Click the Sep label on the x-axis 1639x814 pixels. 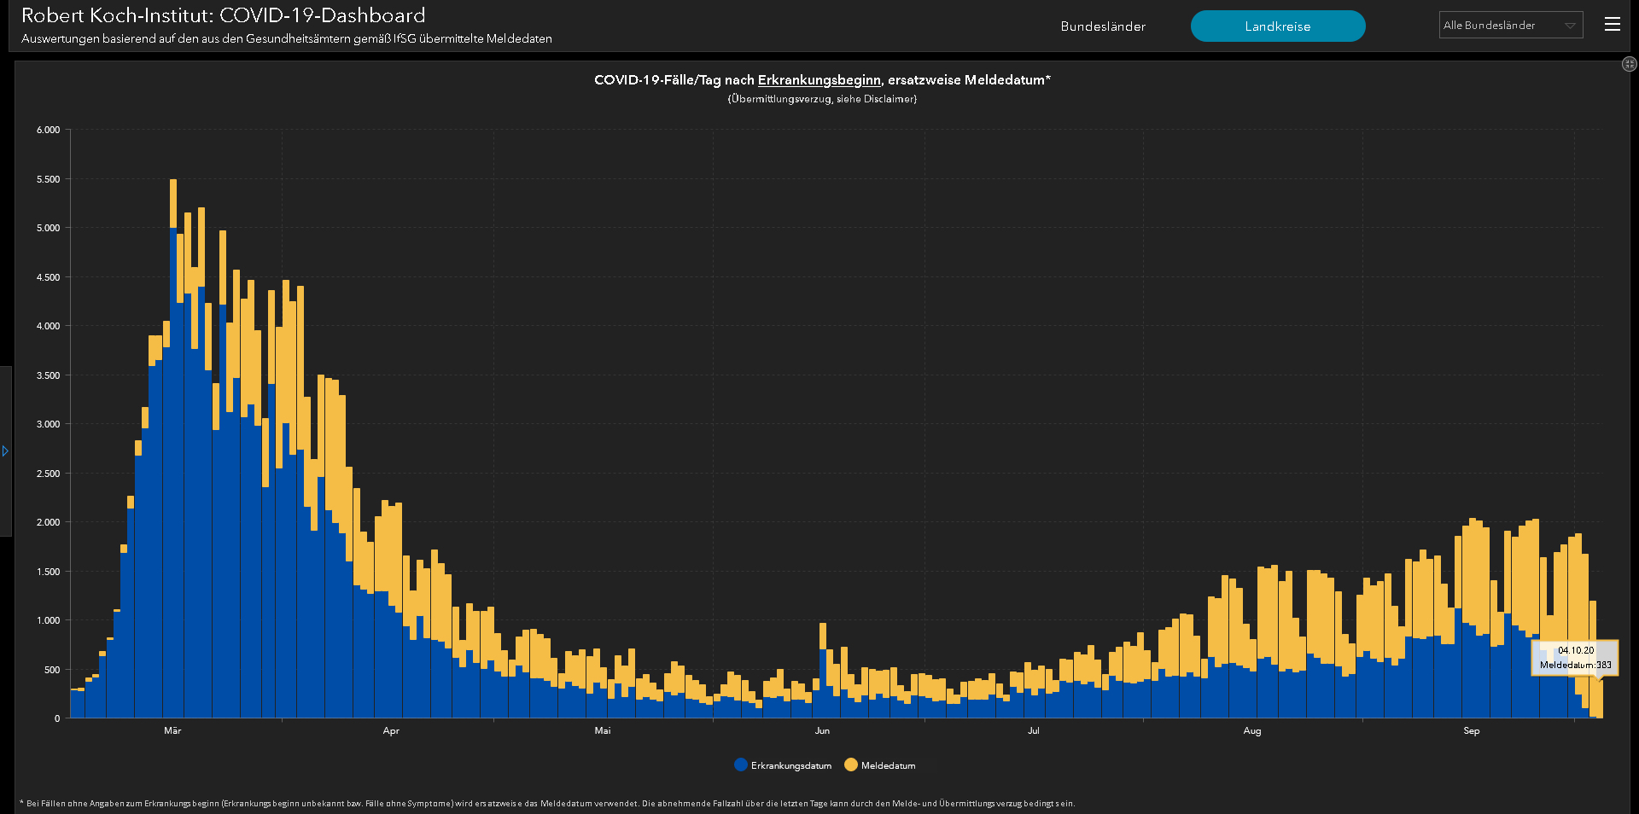1471,731
